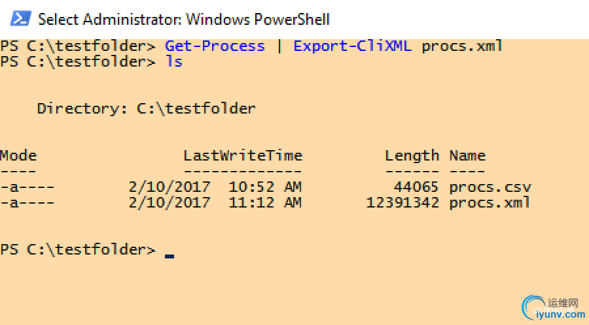
Task: Click the Export-CliXML cmdlet text
Action: pos(352,46)
